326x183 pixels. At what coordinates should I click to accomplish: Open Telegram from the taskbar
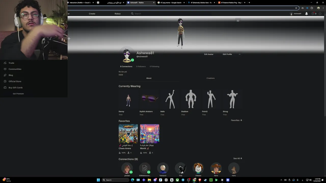(x=183, y=180)
